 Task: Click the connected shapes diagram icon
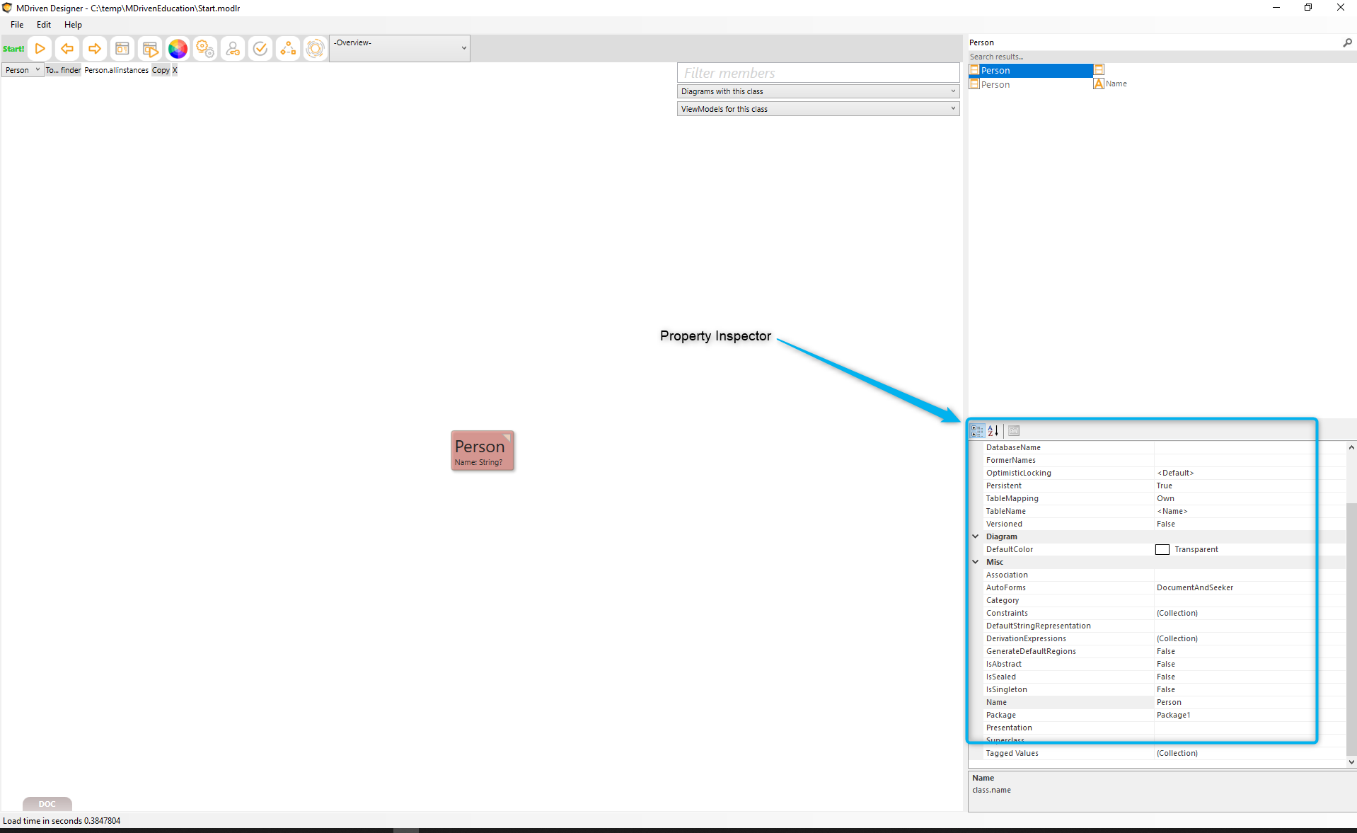pyautogui.click(x=288, y=49)
